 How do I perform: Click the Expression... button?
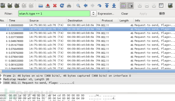click(106, 14)
